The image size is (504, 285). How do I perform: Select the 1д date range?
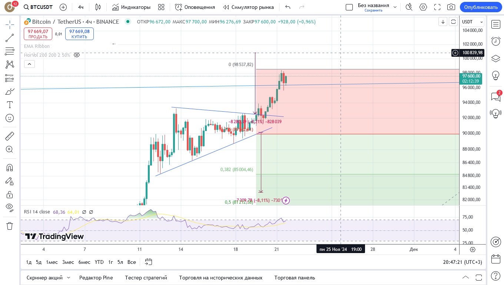point(29,262)
